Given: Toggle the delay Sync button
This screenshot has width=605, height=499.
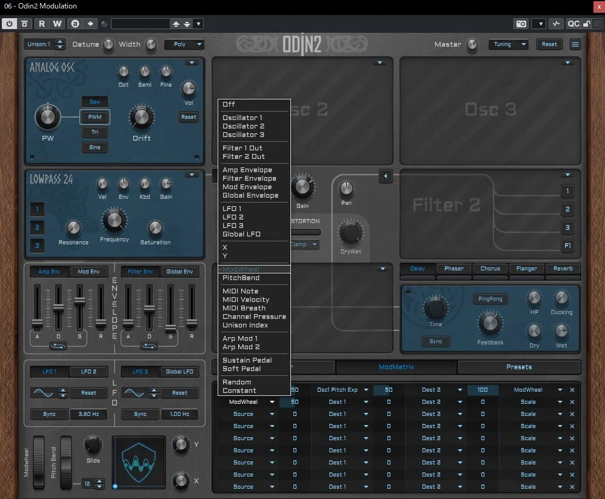Looking at the screenshot, I should [x=436, y=341].
